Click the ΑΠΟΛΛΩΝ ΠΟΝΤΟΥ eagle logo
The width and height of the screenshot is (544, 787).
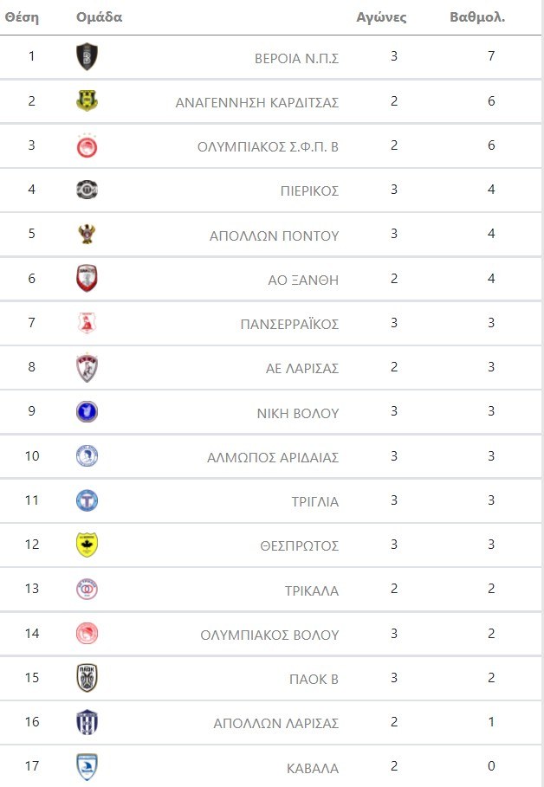point(87,235)
